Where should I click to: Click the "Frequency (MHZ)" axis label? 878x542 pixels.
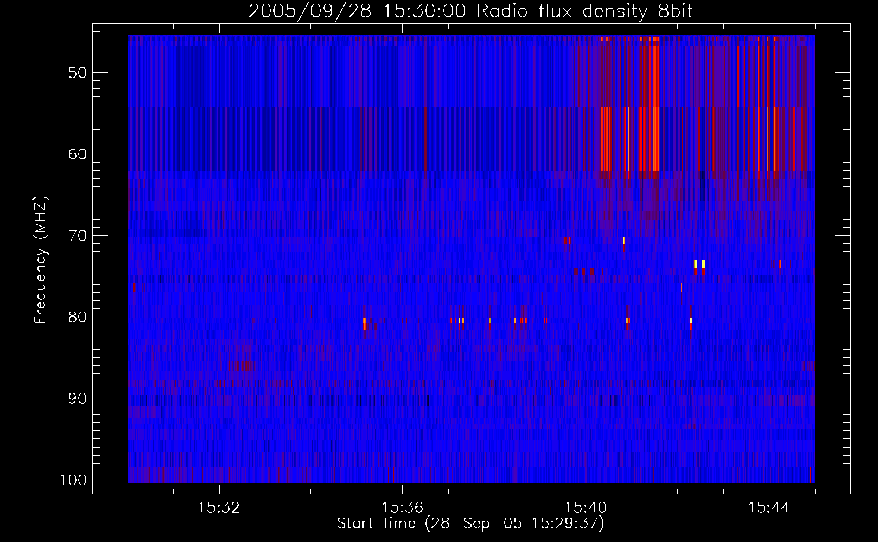click(41, 260)
